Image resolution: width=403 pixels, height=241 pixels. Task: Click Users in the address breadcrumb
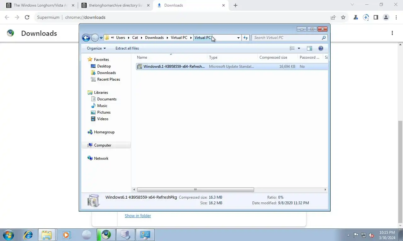pyautogui.click(x=121, y=38)
